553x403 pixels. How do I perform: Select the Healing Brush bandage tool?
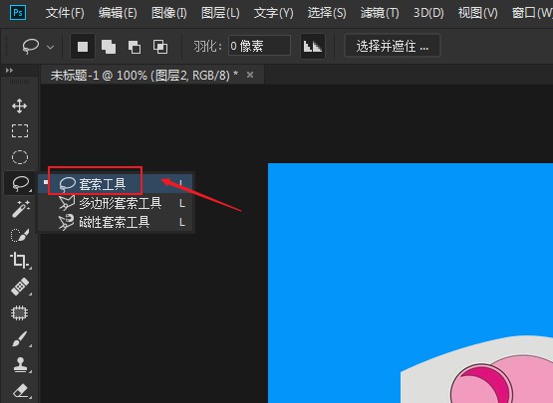20,287
